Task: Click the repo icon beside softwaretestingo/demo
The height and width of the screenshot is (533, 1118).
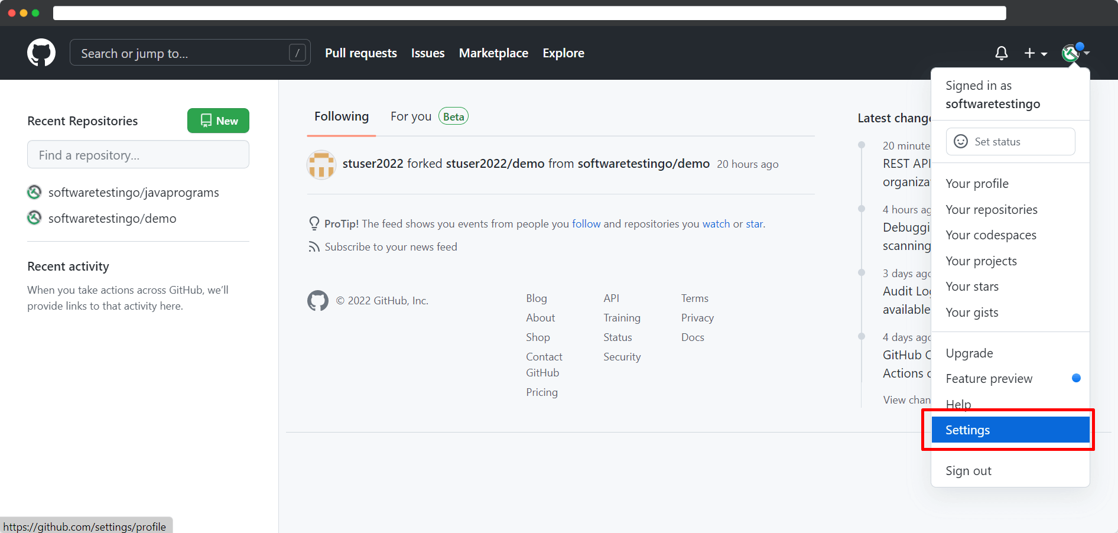Action: tap(34, 218)
